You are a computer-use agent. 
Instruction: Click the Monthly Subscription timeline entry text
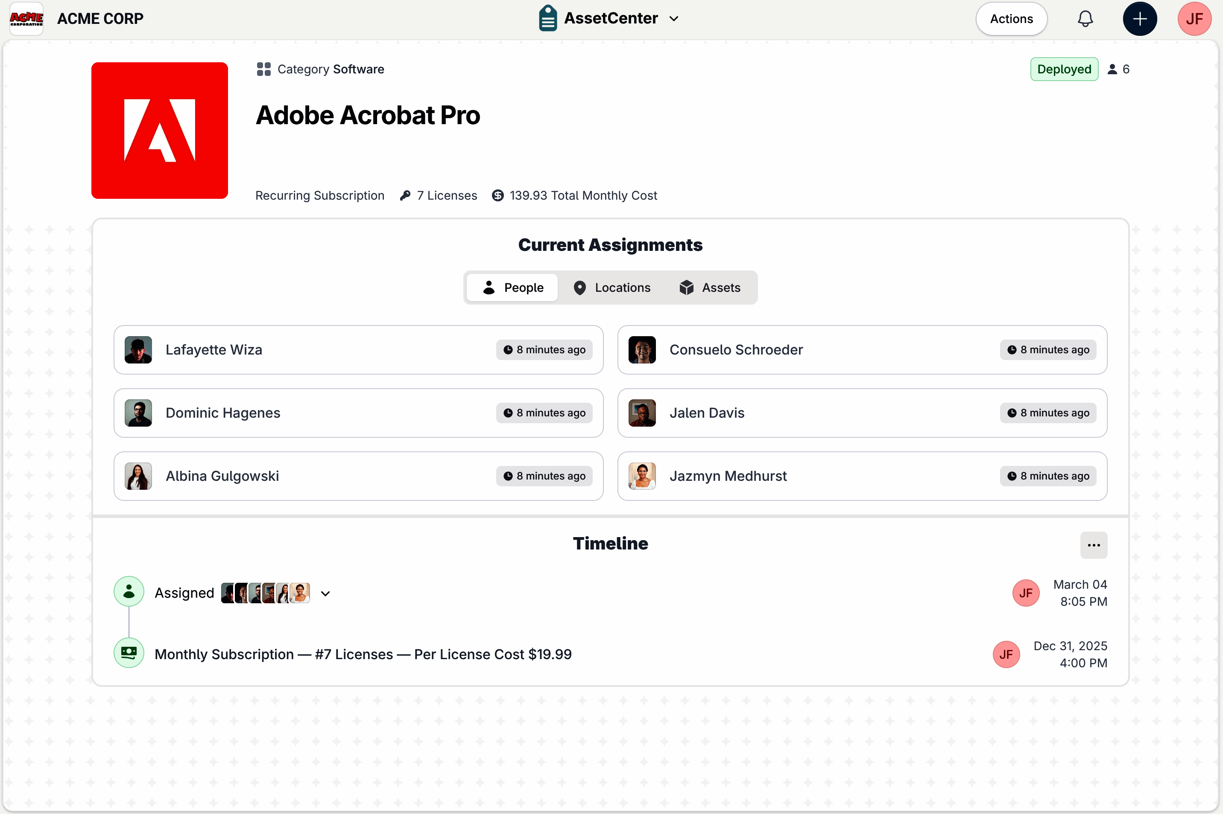(363, 654)
